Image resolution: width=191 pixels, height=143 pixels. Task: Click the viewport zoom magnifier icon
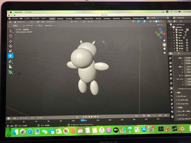pos(164,40)
